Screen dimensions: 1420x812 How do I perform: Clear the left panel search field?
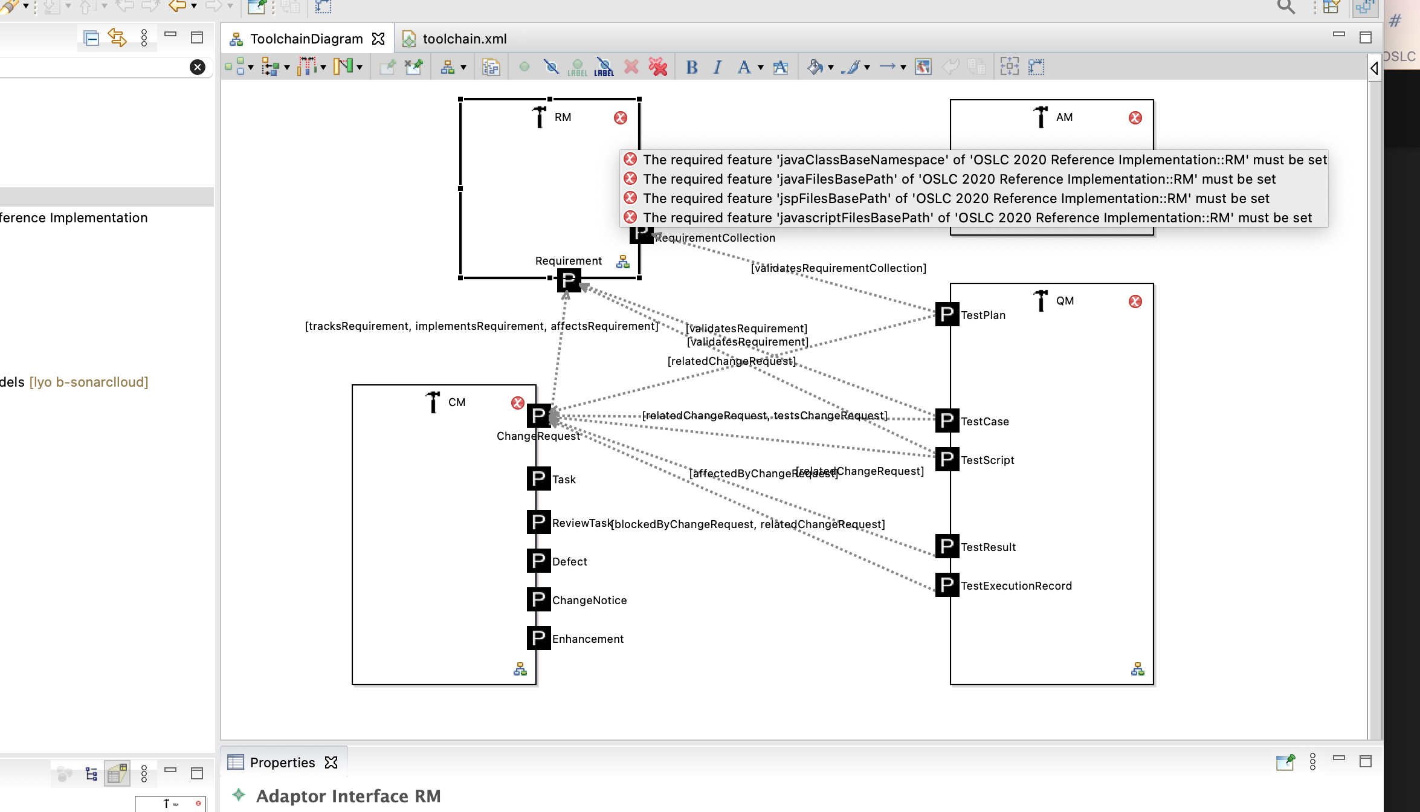198,67
